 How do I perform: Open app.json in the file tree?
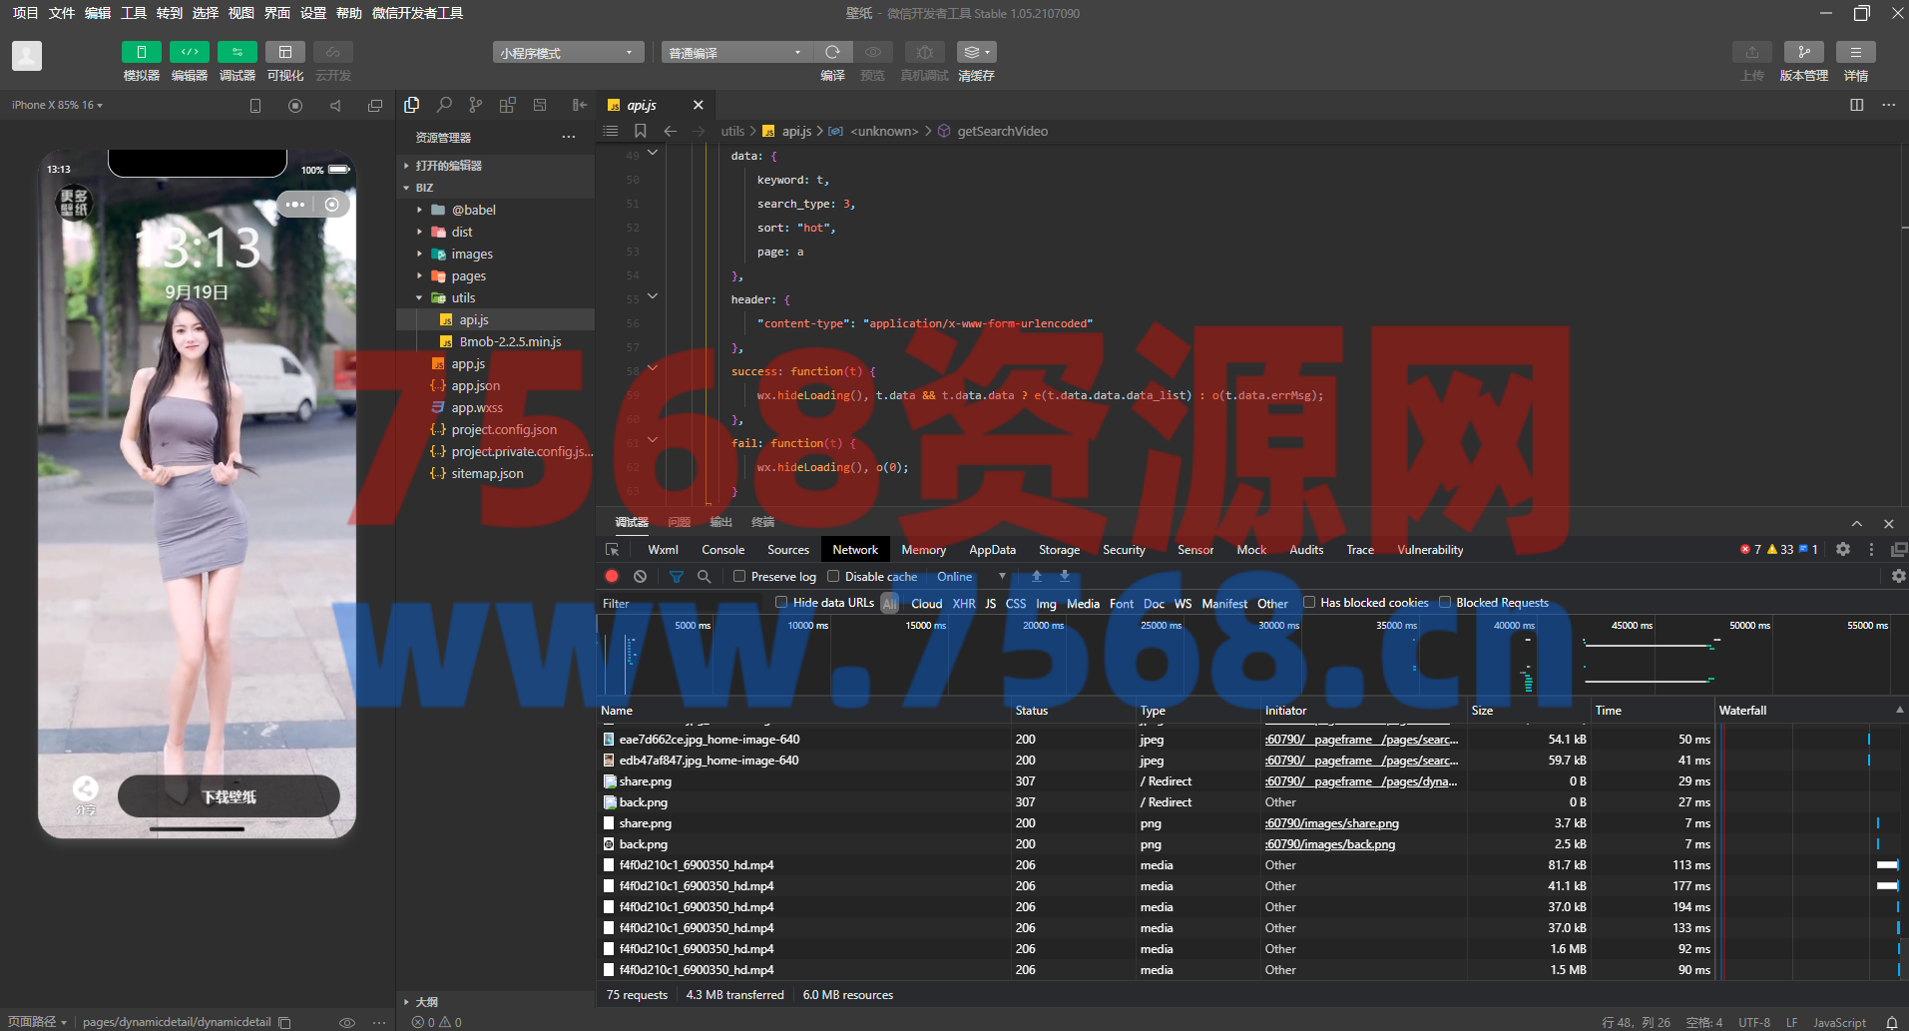click(x=475, y=386)
